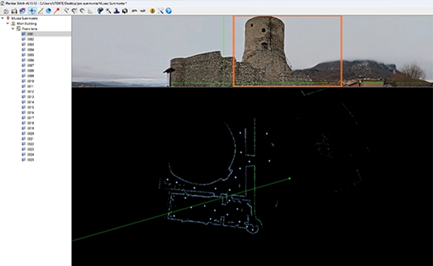433x266 pixels.
Task: Select scan 0022 in the tree
Action: pyautogui.click(x=31, y=144)
